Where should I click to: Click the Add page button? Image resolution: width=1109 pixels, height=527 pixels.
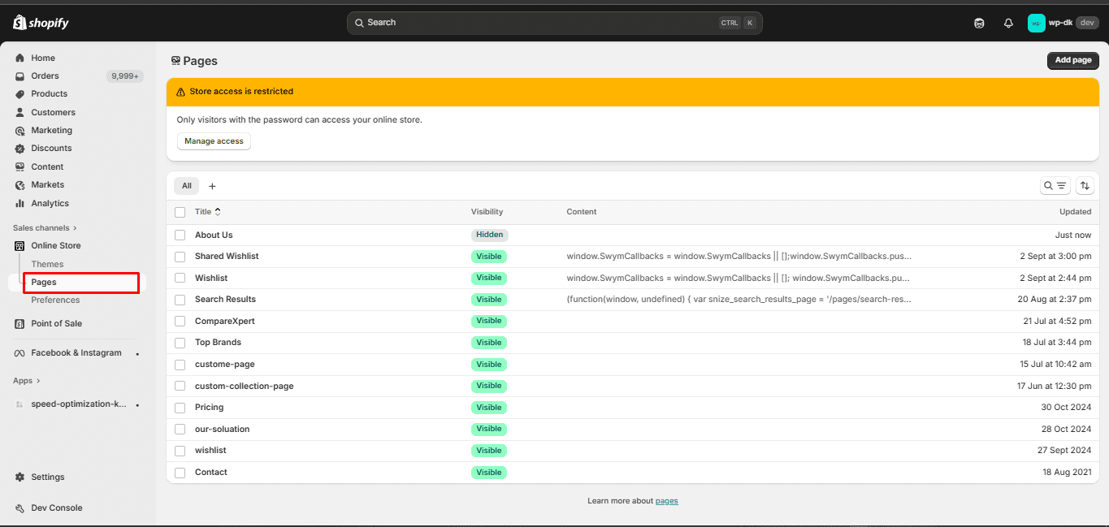(1072, 60)
